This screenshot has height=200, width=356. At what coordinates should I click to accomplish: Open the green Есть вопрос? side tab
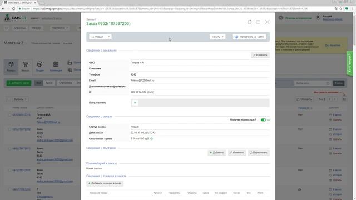tap(350, 63)
